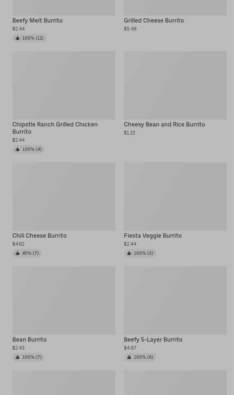
Task: Open Cheesy Bean and Rice Burrito title
Action: click(164, 125)
